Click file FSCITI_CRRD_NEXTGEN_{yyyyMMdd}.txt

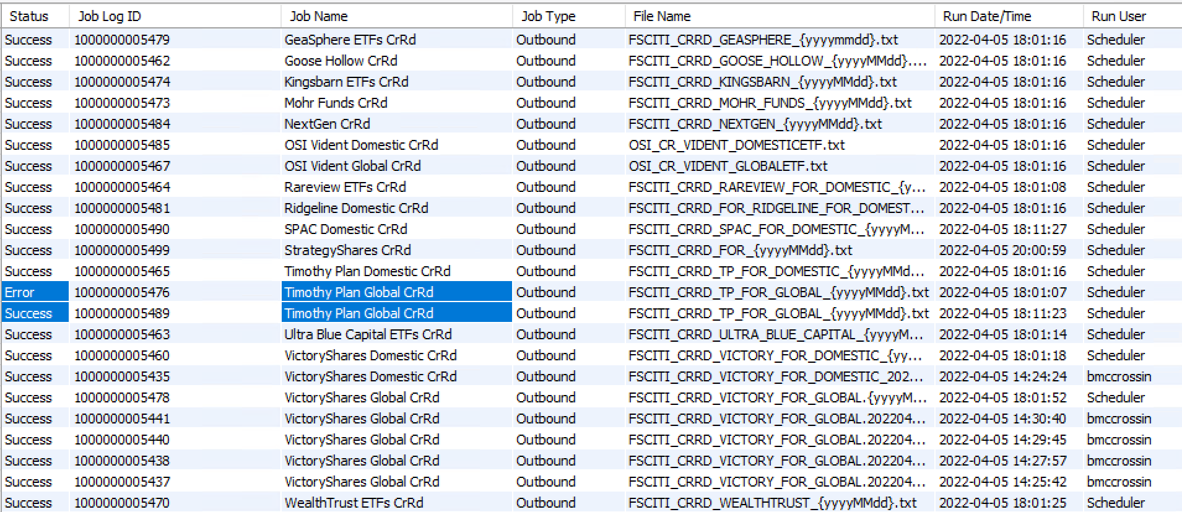click(x=755, y=124)
